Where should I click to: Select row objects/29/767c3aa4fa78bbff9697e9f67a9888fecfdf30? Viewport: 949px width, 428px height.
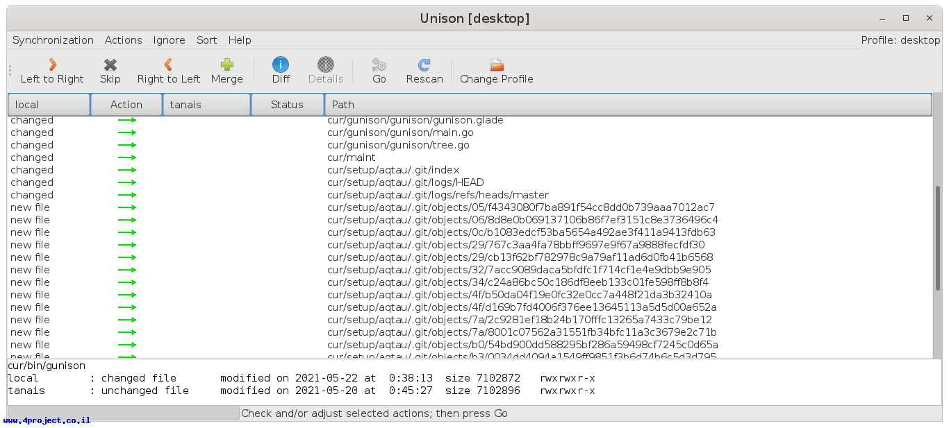coord(470,245)
